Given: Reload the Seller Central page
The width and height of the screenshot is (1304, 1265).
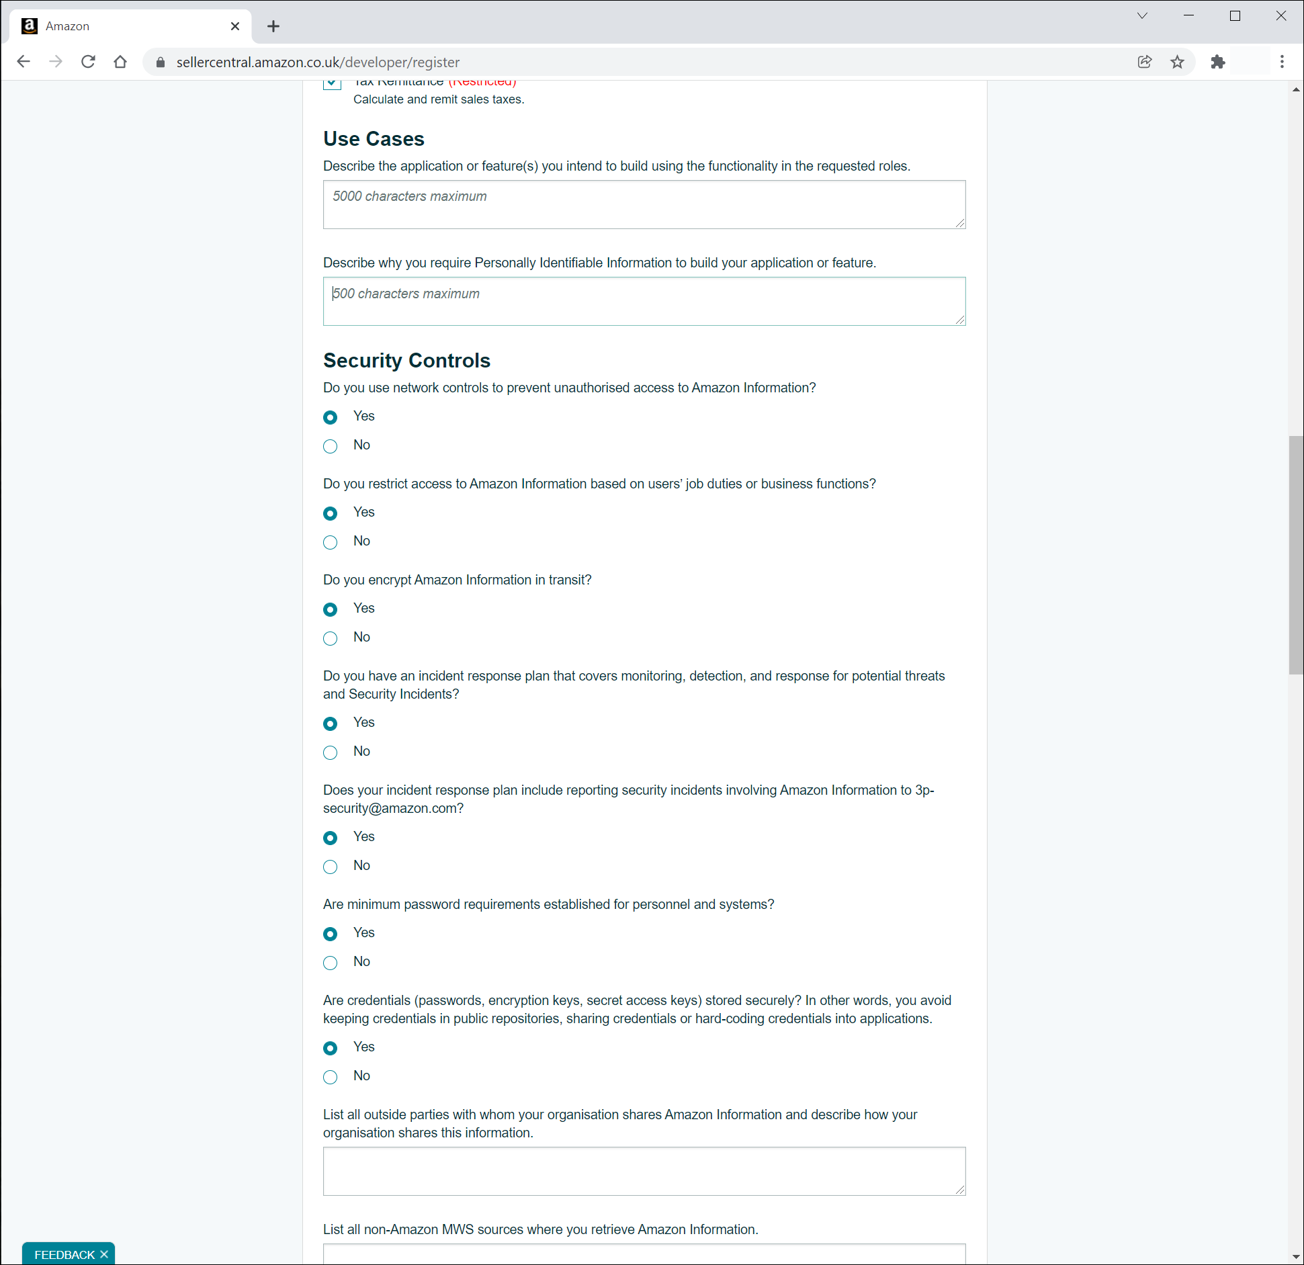Looking at the screenshot, I should (x=88, y=62).
